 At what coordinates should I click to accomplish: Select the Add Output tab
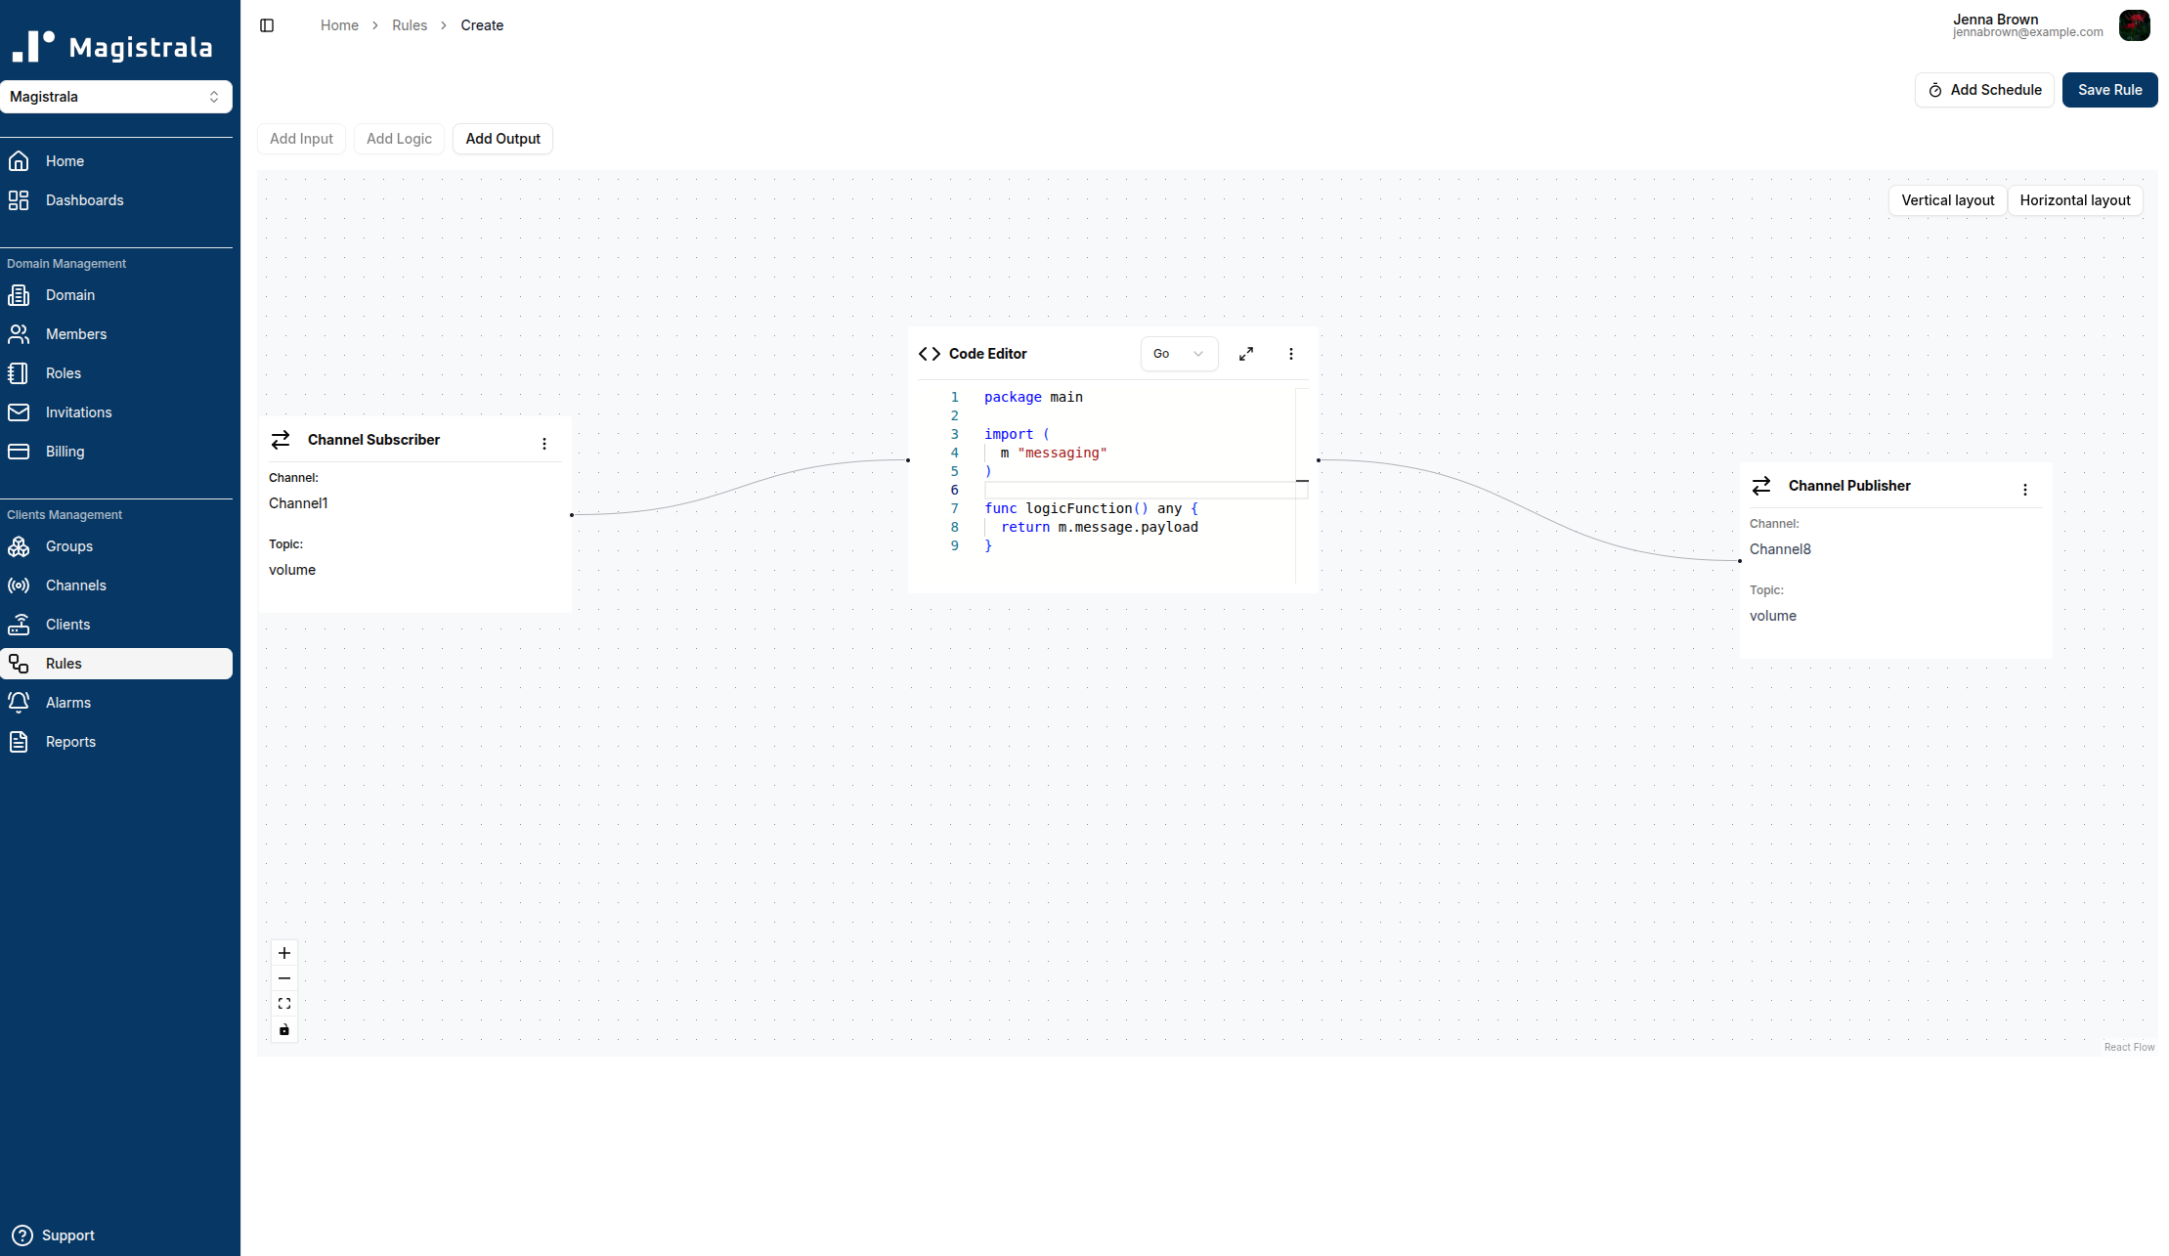[502, 138]
